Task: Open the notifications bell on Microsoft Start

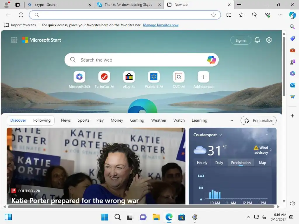Action: click(257, 40)
